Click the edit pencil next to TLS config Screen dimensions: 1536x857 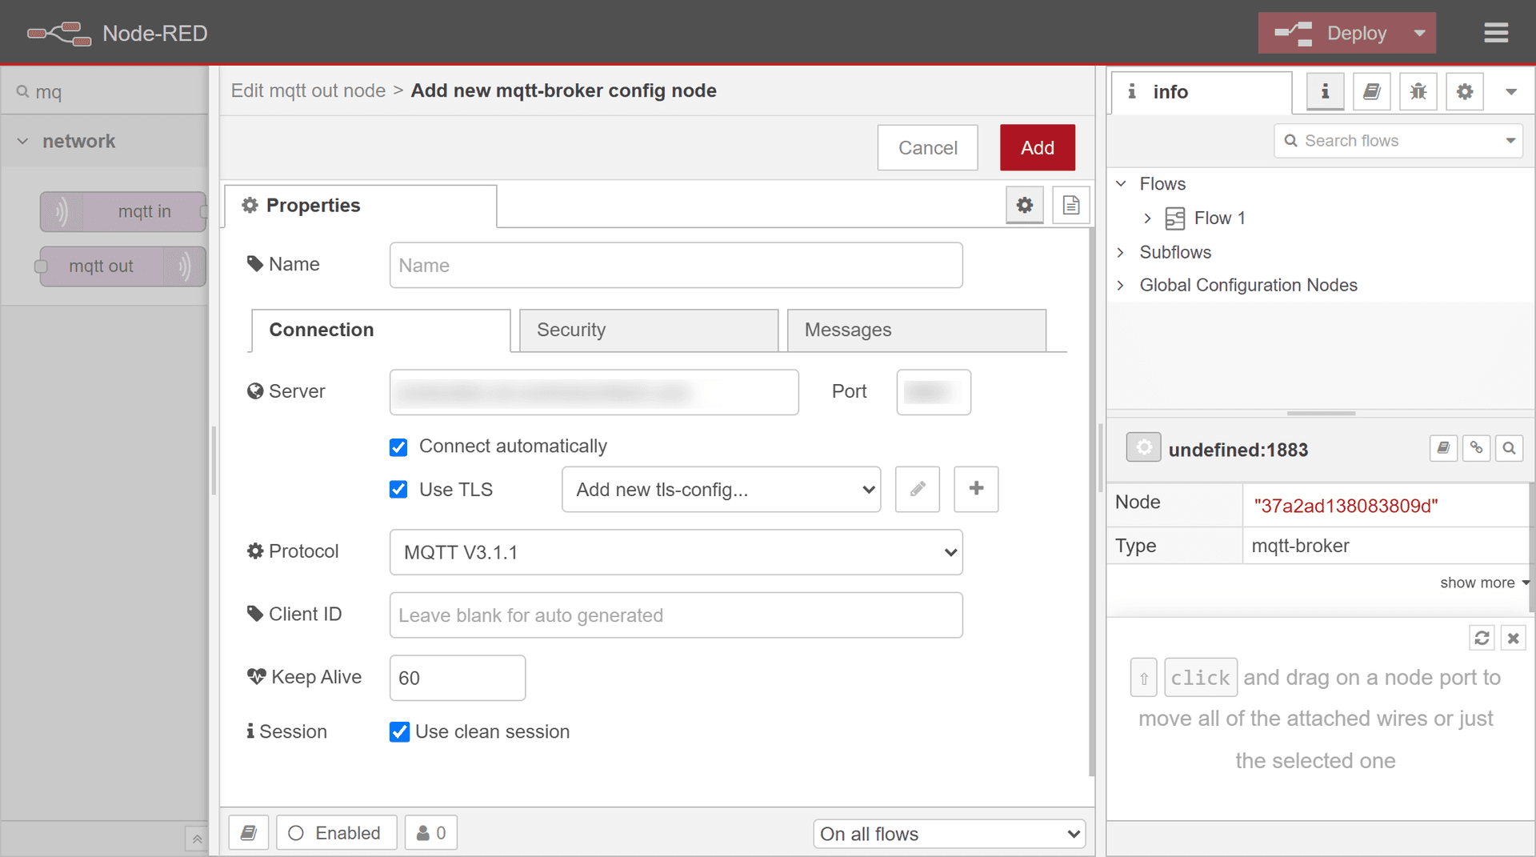[x=917, y=489]
